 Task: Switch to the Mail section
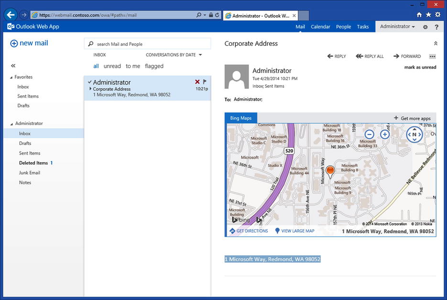[x=300, y=27]
